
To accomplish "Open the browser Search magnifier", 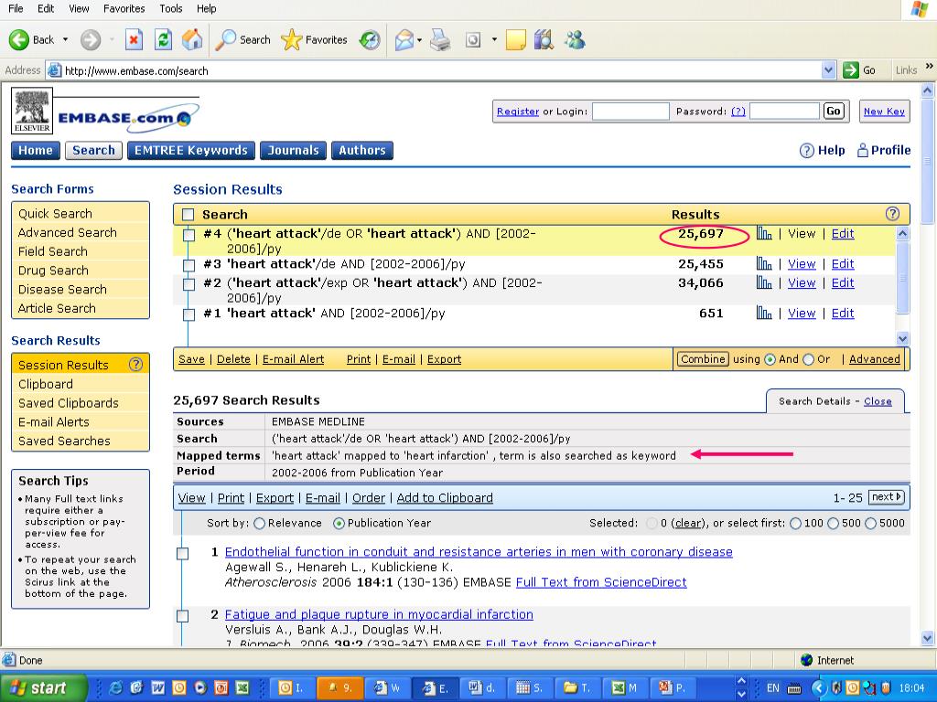I will pos(242,40).
